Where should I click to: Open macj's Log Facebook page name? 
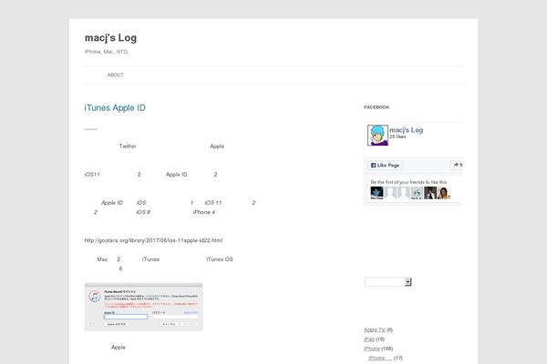click(407, 130)
